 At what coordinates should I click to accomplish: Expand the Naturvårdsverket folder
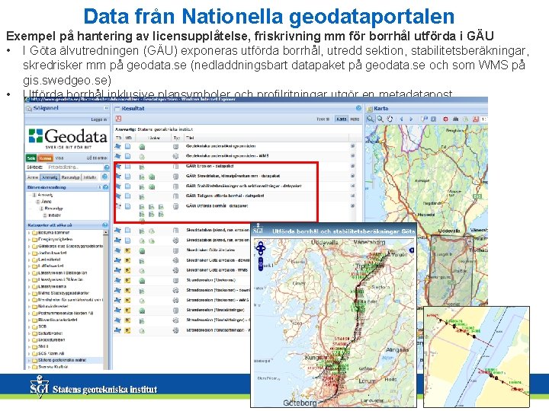coord(29,307)
